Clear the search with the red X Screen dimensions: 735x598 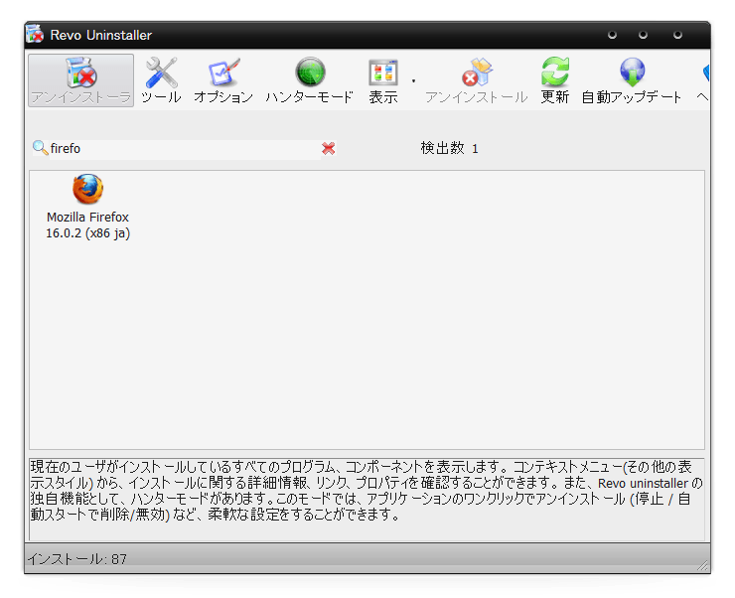329,148
